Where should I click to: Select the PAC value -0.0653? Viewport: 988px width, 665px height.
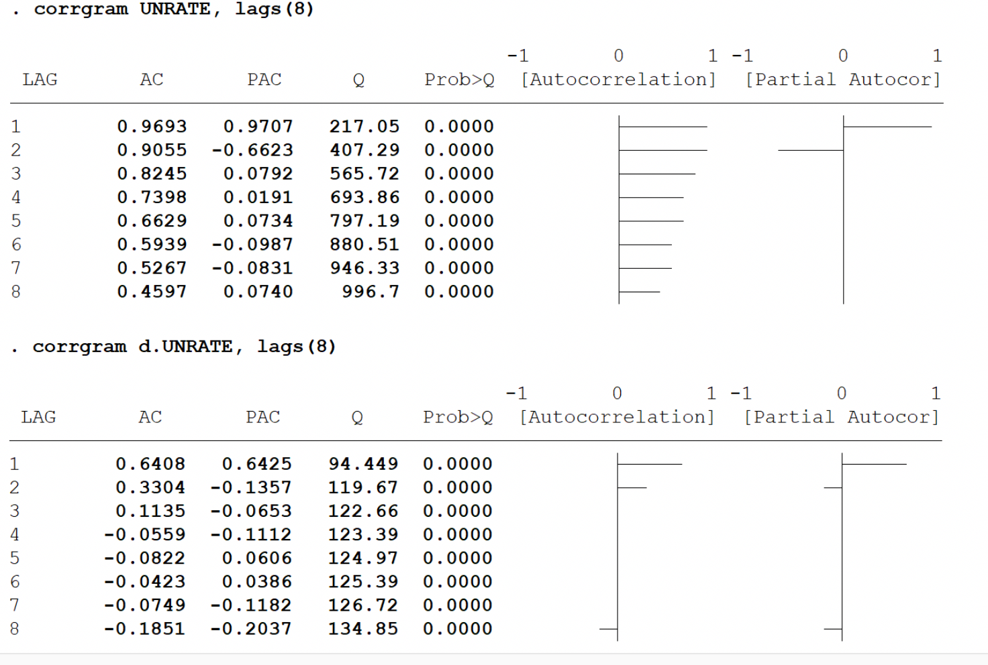click(x=251, y=511)
